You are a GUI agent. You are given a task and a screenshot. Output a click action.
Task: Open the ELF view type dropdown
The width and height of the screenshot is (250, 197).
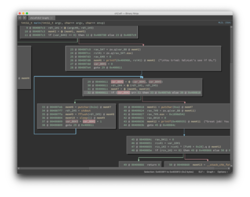tap(201, 172)
